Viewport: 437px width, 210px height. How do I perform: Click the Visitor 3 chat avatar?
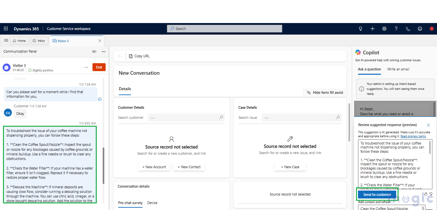click(7, 67)
